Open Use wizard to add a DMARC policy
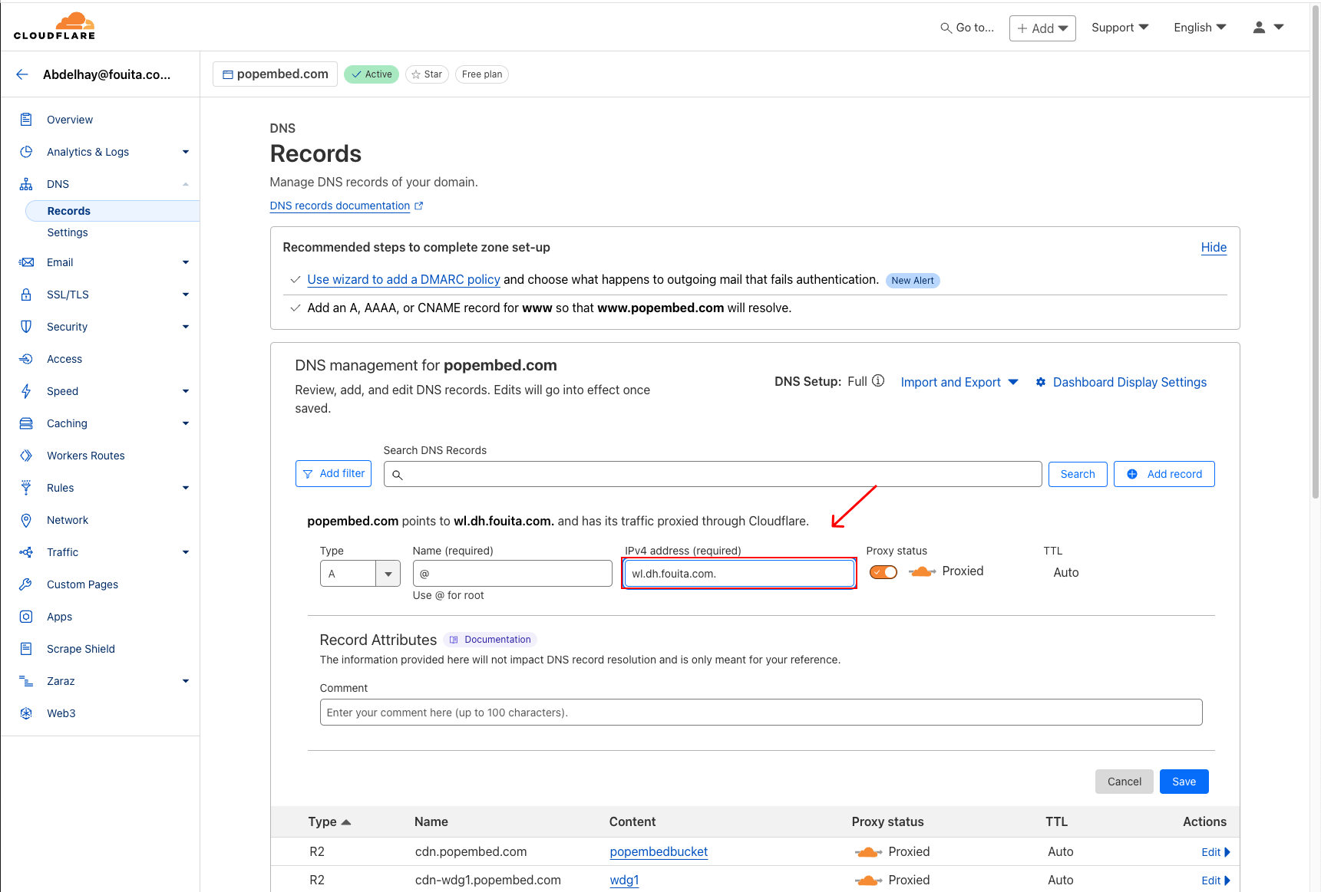This screenshot has height=892, width=1321. coord(404,279)
